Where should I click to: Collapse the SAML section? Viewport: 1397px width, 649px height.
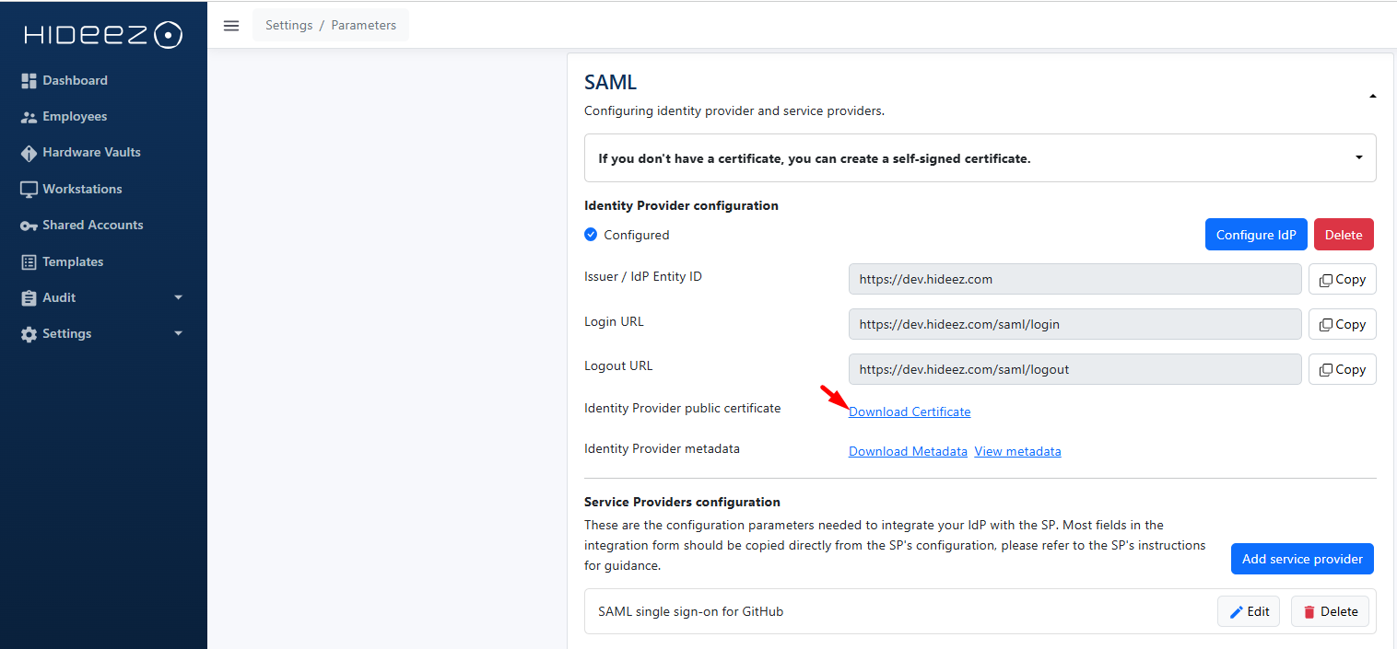1372,96
